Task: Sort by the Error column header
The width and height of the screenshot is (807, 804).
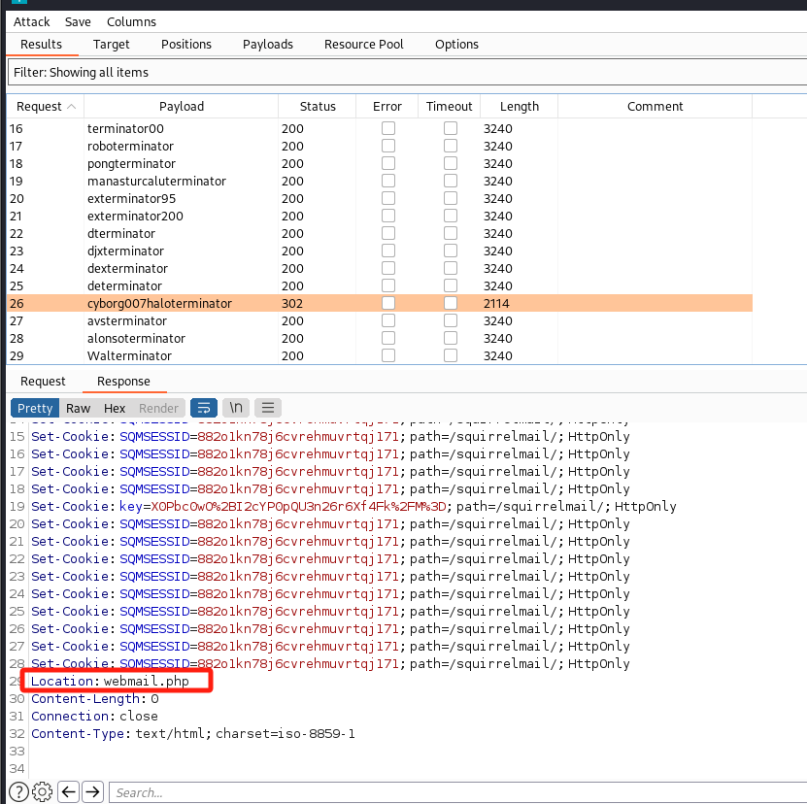Action: point(387,107)
